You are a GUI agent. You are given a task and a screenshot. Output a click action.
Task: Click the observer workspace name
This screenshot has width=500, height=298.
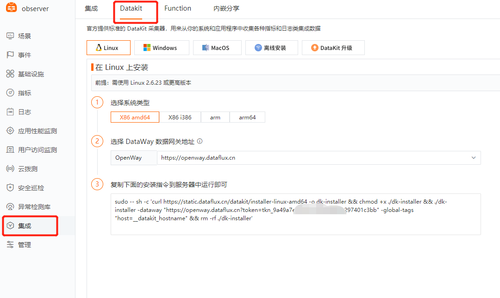point(35,9)
